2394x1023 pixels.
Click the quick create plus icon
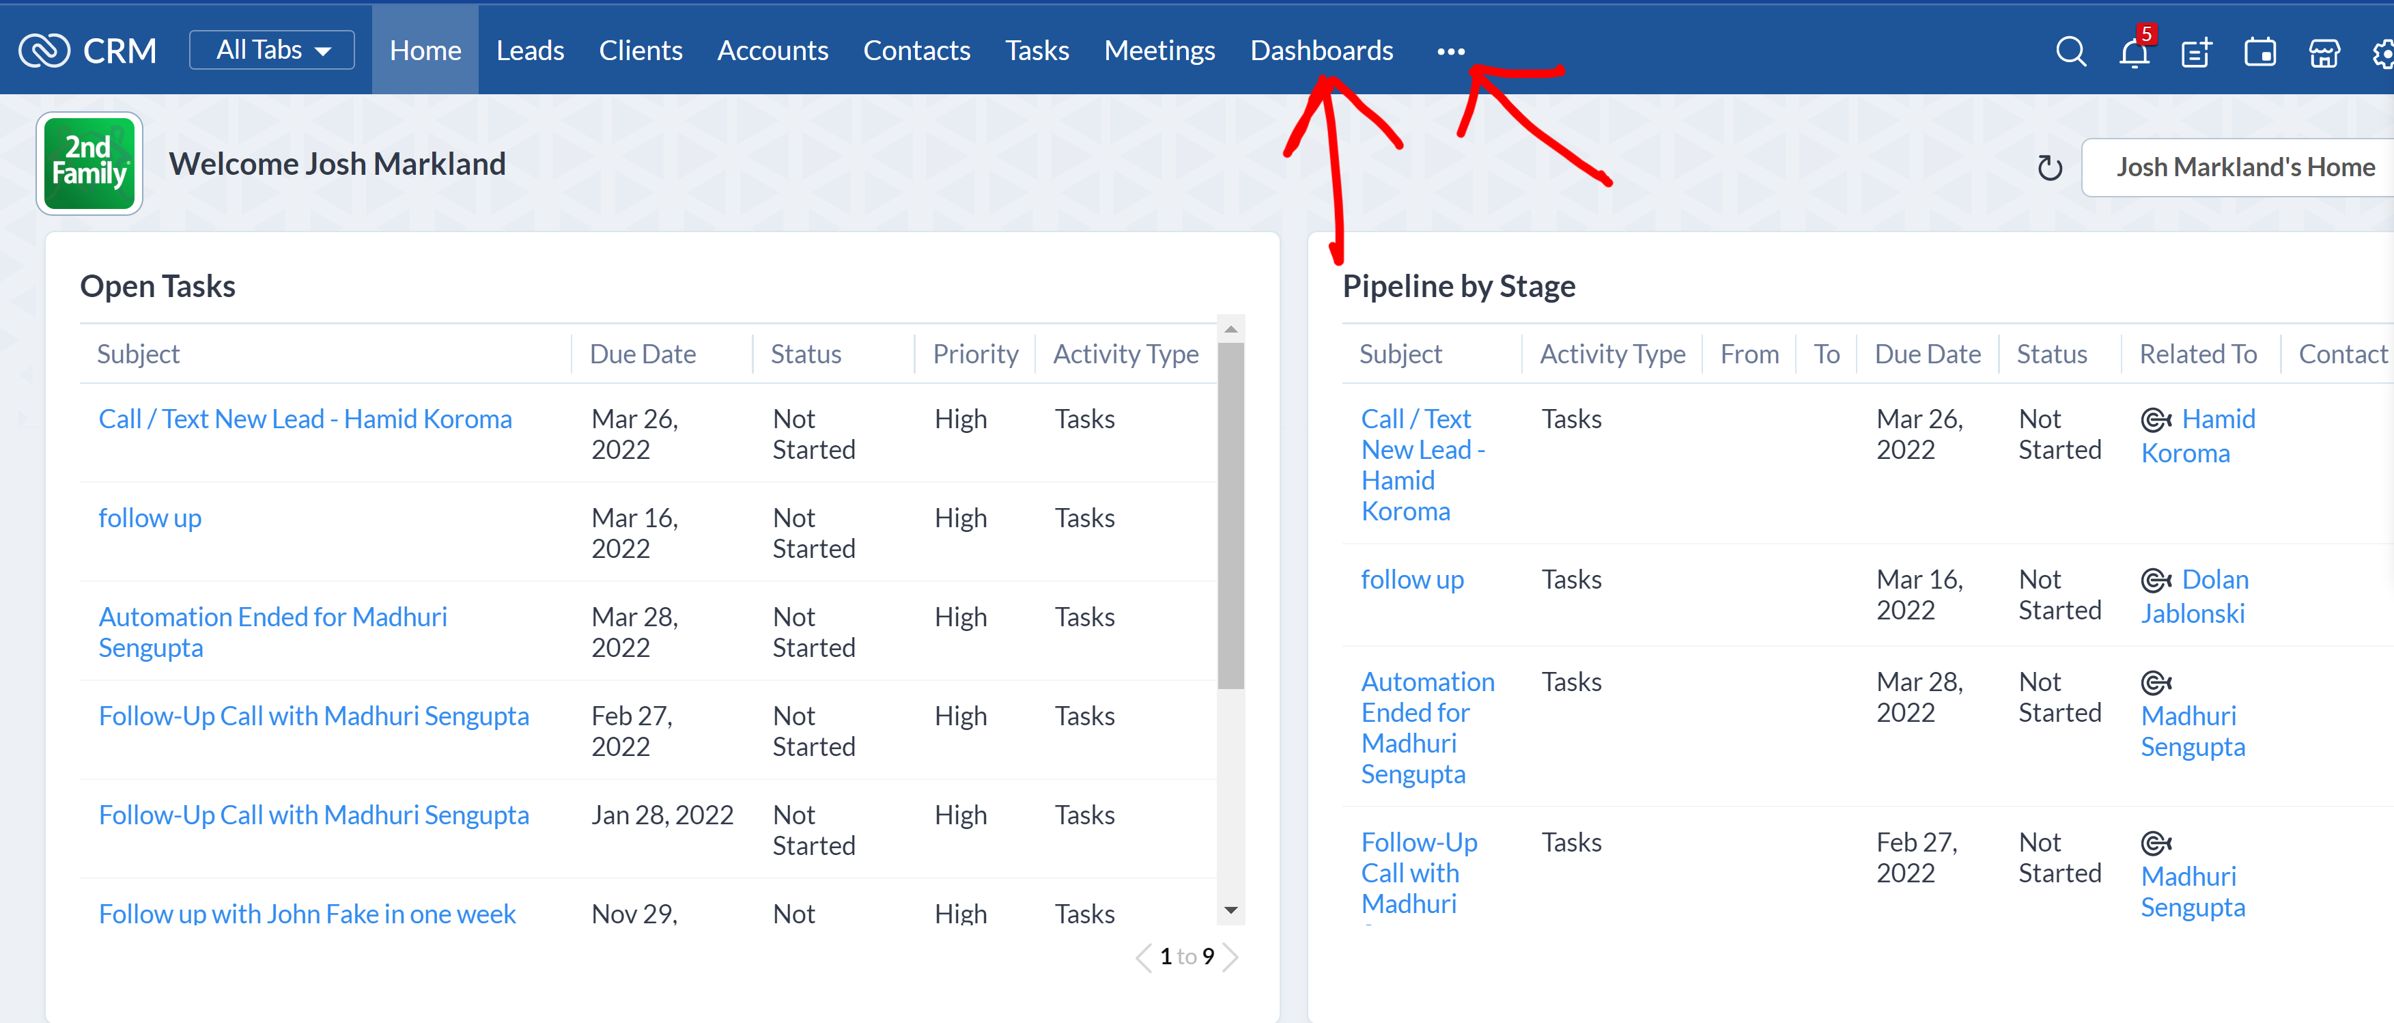coord(2196,53)
